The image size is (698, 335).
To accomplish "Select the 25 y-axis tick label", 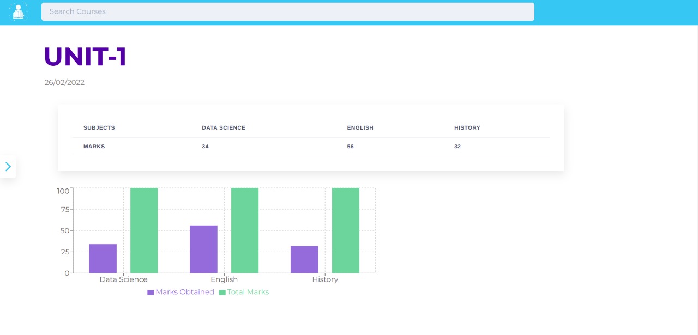I will tap(65, 252).
